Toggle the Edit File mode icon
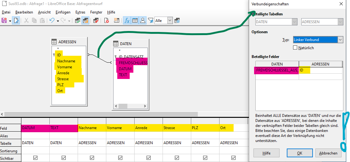Screen dimensions: 350x162 click(16, 21)
